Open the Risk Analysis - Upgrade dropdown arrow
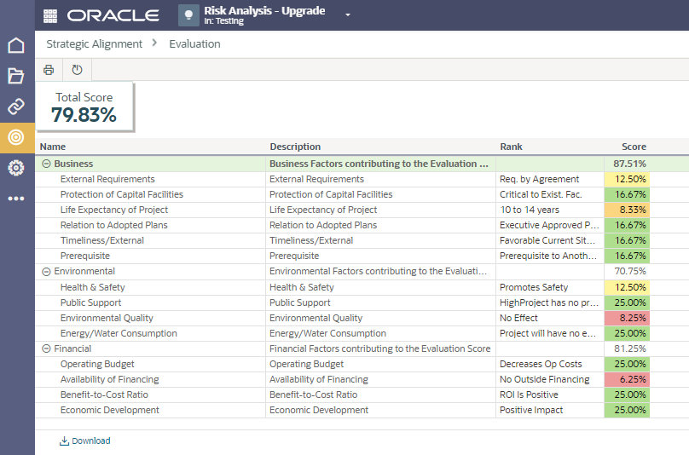This screenshot has height=455, width=689. pyautogui.click(x=348, y=15)
